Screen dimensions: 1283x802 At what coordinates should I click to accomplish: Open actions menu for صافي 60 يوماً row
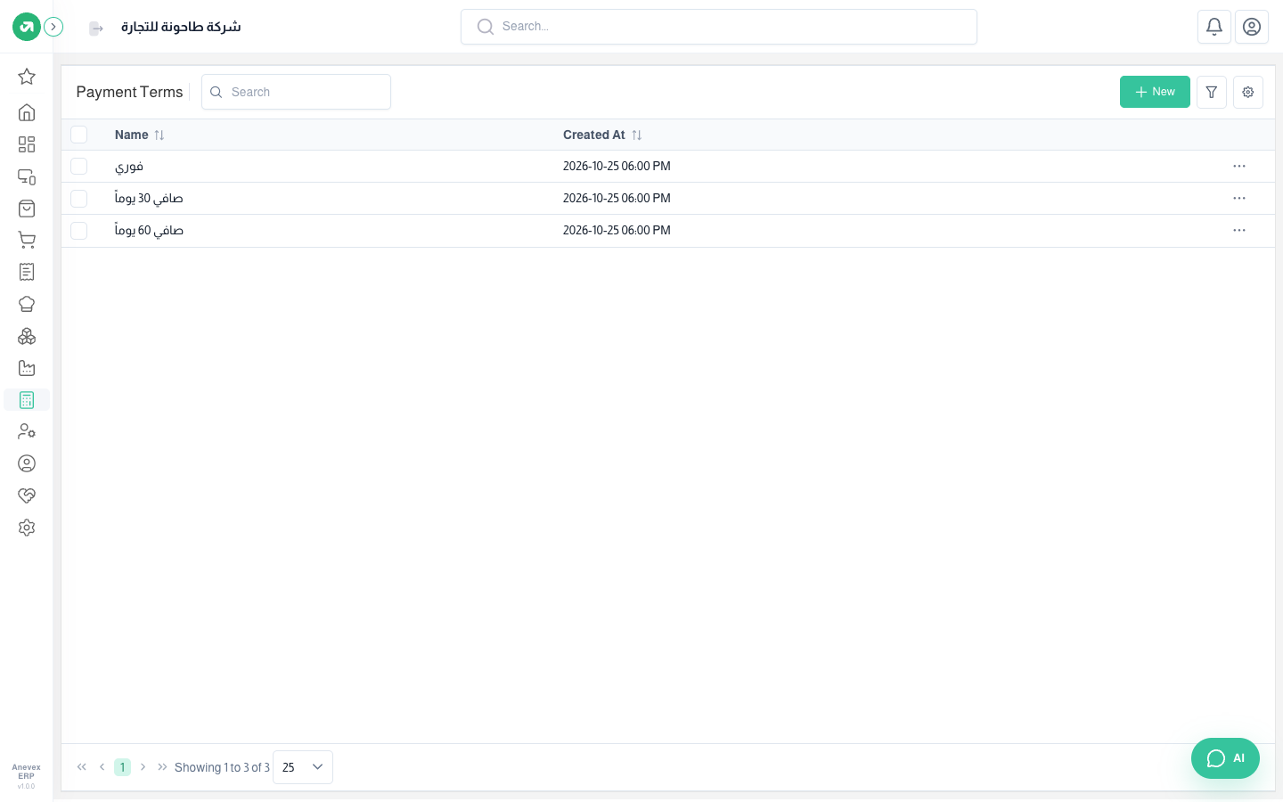click(x=1239, y=231)
